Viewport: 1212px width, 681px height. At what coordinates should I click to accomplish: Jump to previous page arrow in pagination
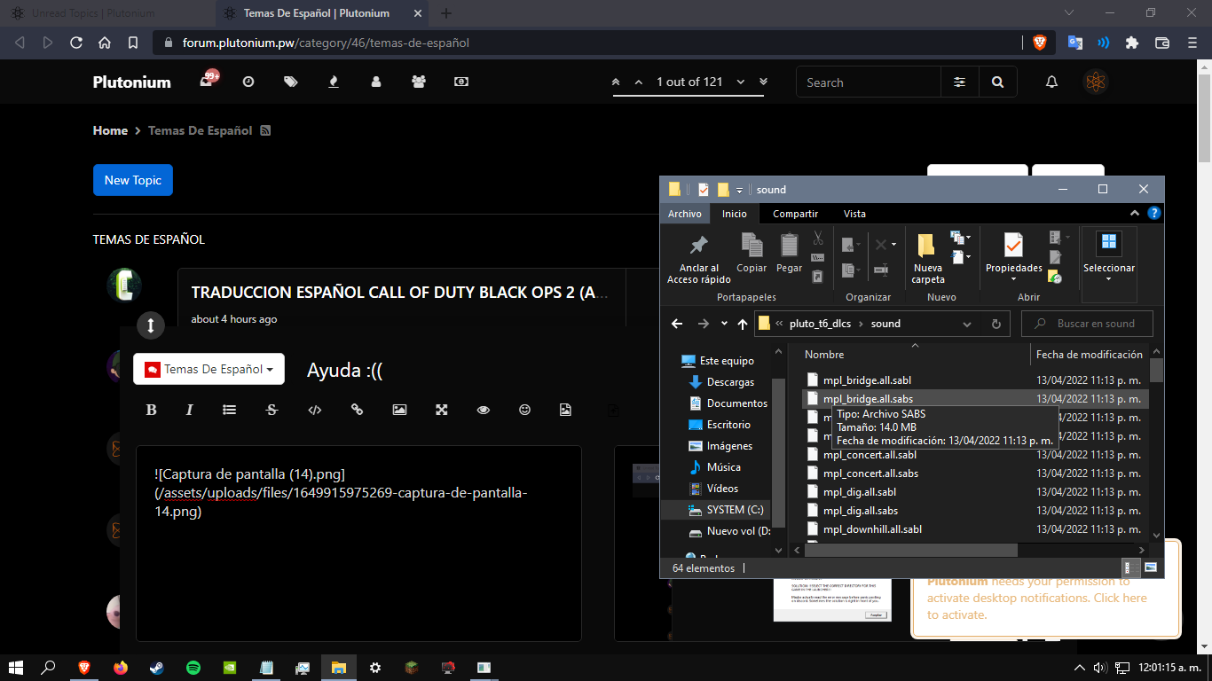click(638, 82)
